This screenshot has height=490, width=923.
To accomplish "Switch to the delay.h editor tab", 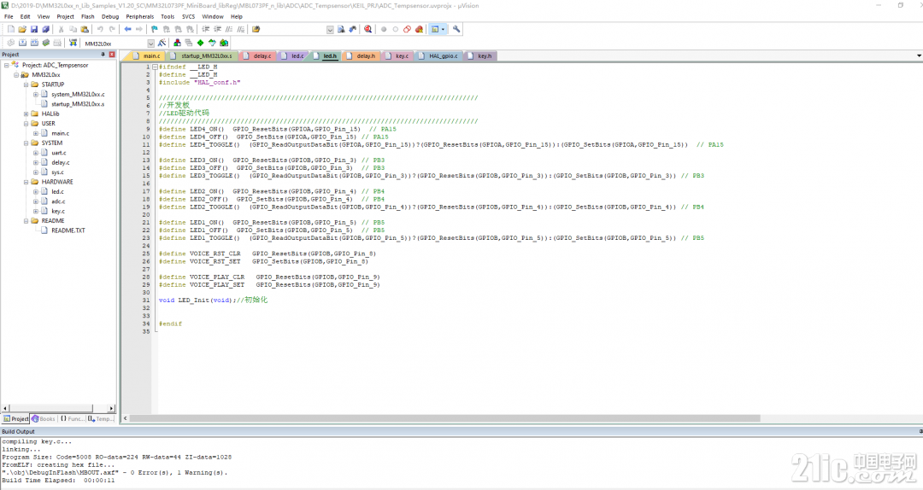I will click(x=361, y=55).
